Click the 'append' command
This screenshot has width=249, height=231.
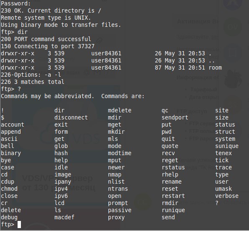[x=11, y=132]
